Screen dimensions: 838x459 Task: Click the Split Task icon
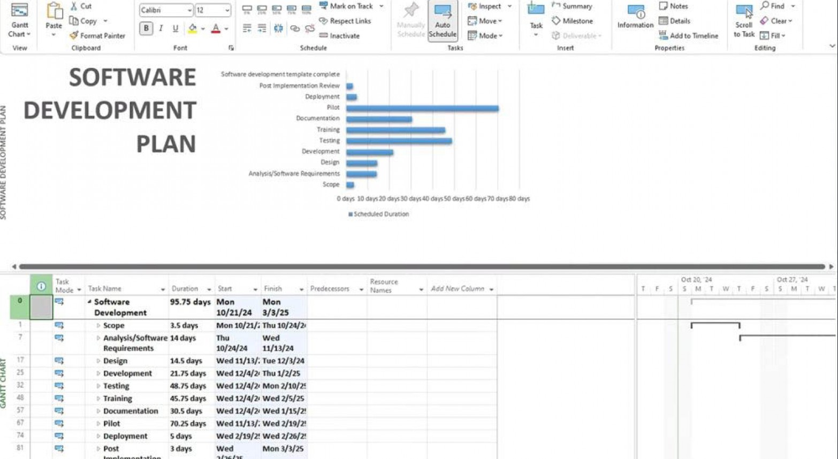[x=278, y=28]
